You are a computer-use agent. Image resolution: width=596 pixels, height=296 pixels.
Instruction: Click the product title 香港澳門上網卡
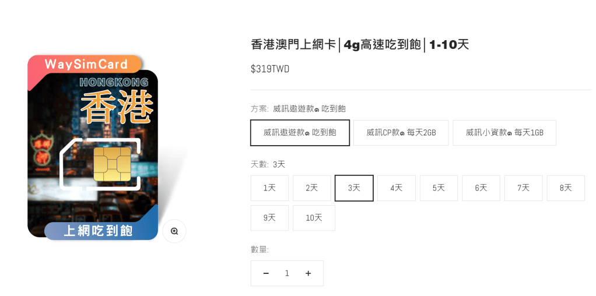[x=293, y=44]
